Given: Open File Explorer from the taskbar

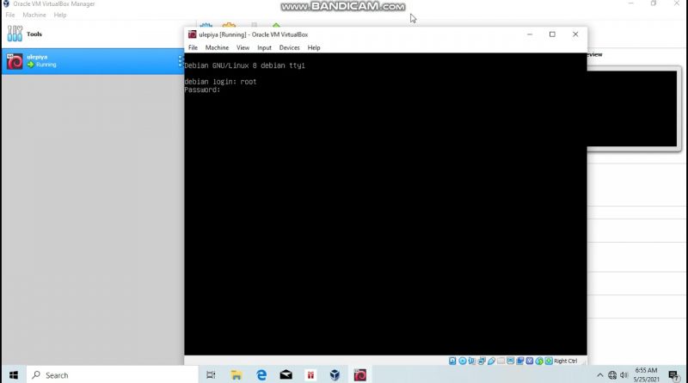Looking at the screenshot, I should pyautogui.click(x=236, y=375).
